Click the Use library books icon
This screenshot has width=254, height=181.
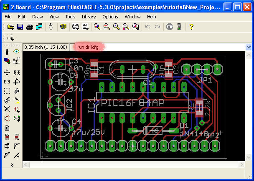pos(63,27)
